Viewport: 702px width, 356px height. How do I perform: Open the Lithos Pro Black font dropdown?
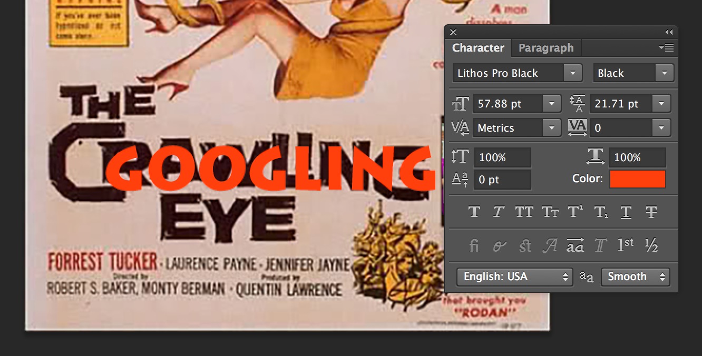pos(572,73)
